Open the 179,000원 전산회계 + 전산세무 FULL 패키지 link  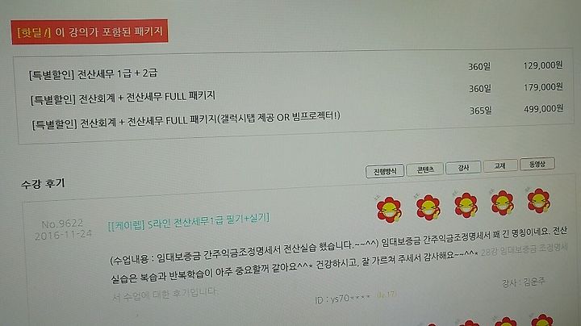(x=123, y=98)
